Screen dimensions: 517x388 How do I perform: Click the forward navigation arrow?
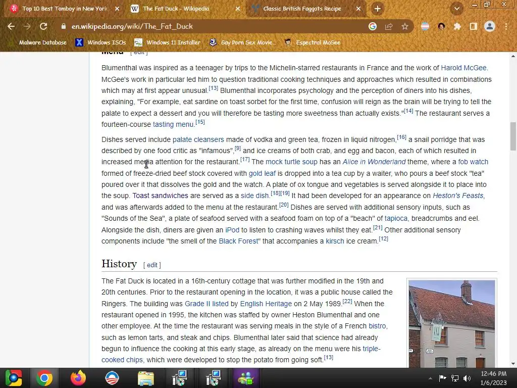pyautogui.click(x=27, y=26)
